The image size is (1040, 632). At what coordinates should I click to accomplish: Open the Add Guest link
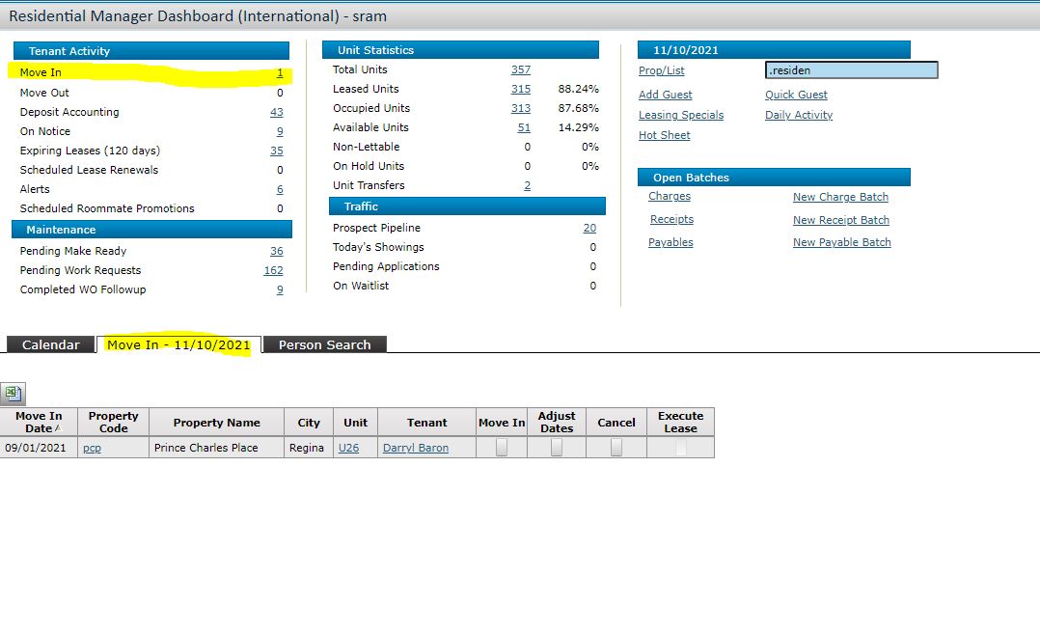tap(666, 95)
